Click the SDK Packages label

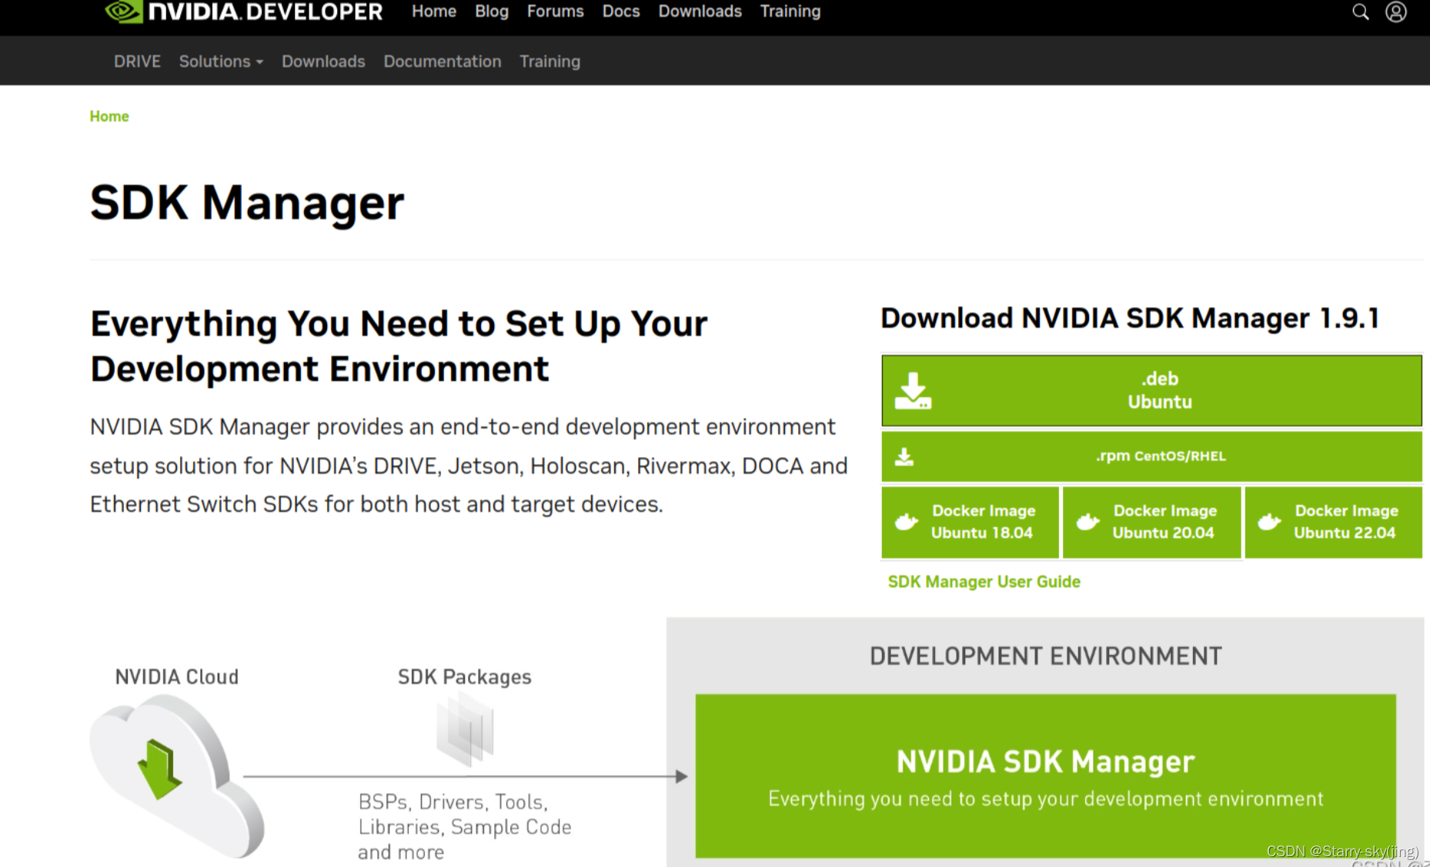click(x=465, y=677)
